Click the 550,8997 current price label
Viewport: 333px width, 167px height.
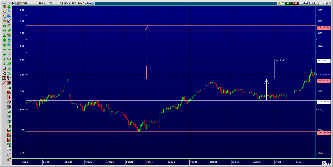(x=324, y=74)
